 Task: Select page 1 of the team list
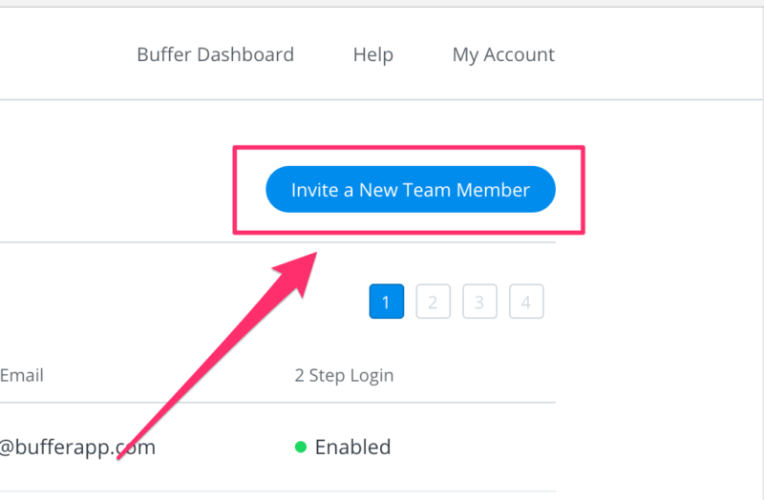click(386, 302)
